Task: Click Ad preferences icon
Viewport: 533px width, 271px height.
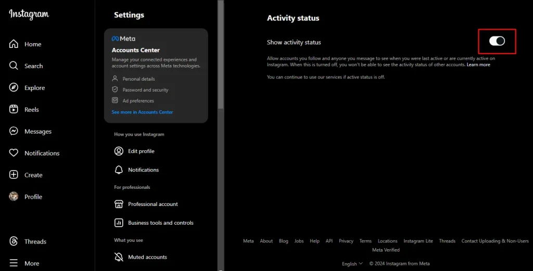Action: click(x=115, y=100)
